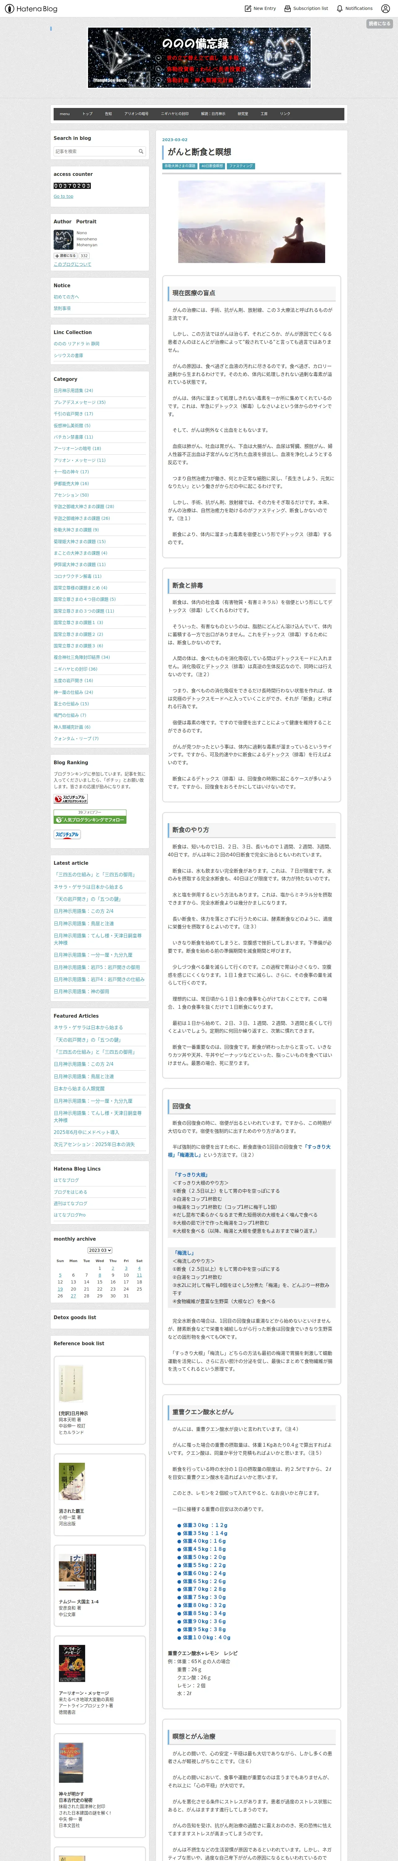Click the author's 読者になる subscribe button
Screen dimensions: 398x1861
pos(65,256)
